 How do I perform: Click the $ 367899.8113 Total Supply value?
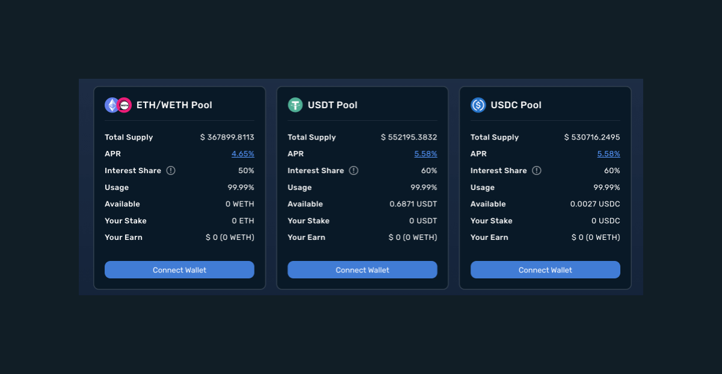[x=227, y=138]
